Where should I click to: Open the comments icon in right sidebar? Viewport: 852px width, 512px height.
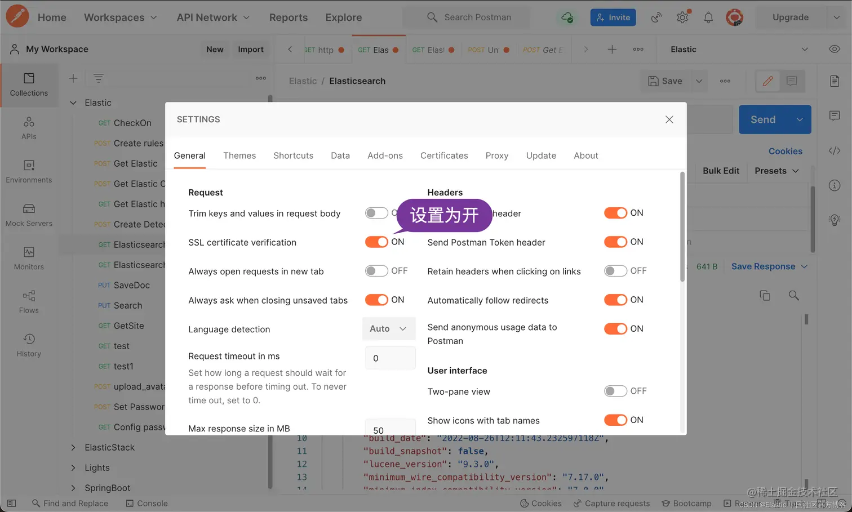click(835, 115)
